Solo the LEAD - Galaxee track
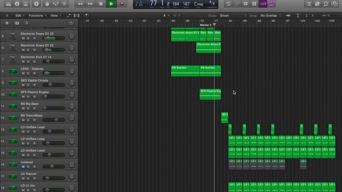Image resolution: width=342 pixels, height=192 pixels. coord(28,73)
